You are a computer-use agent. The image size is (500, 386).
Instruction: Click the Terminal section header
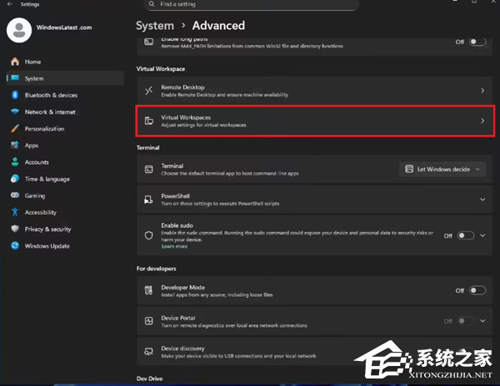(148, 147)
